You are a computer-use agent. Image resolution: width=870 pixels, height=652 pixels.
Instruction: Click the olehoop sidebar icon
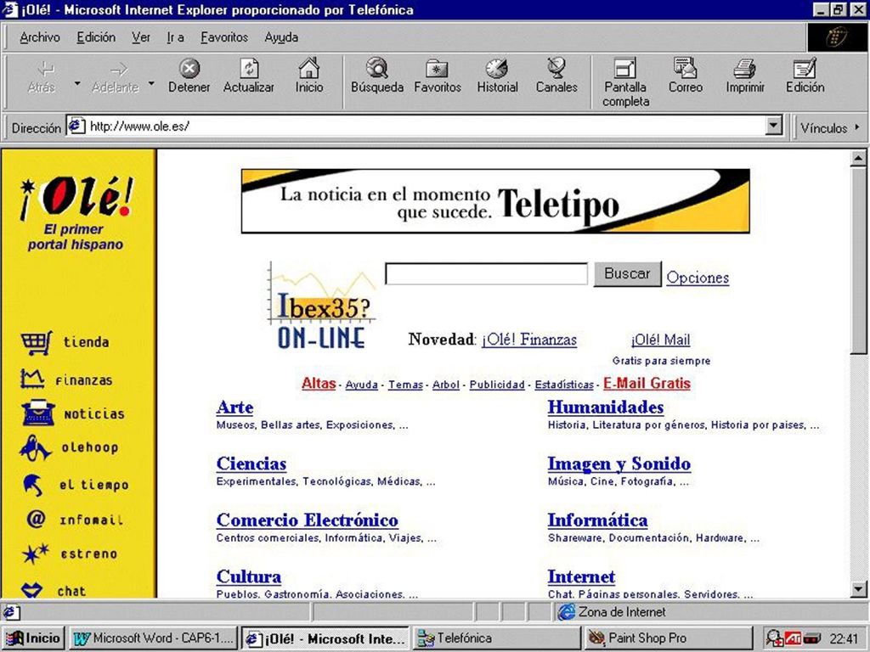36,447
